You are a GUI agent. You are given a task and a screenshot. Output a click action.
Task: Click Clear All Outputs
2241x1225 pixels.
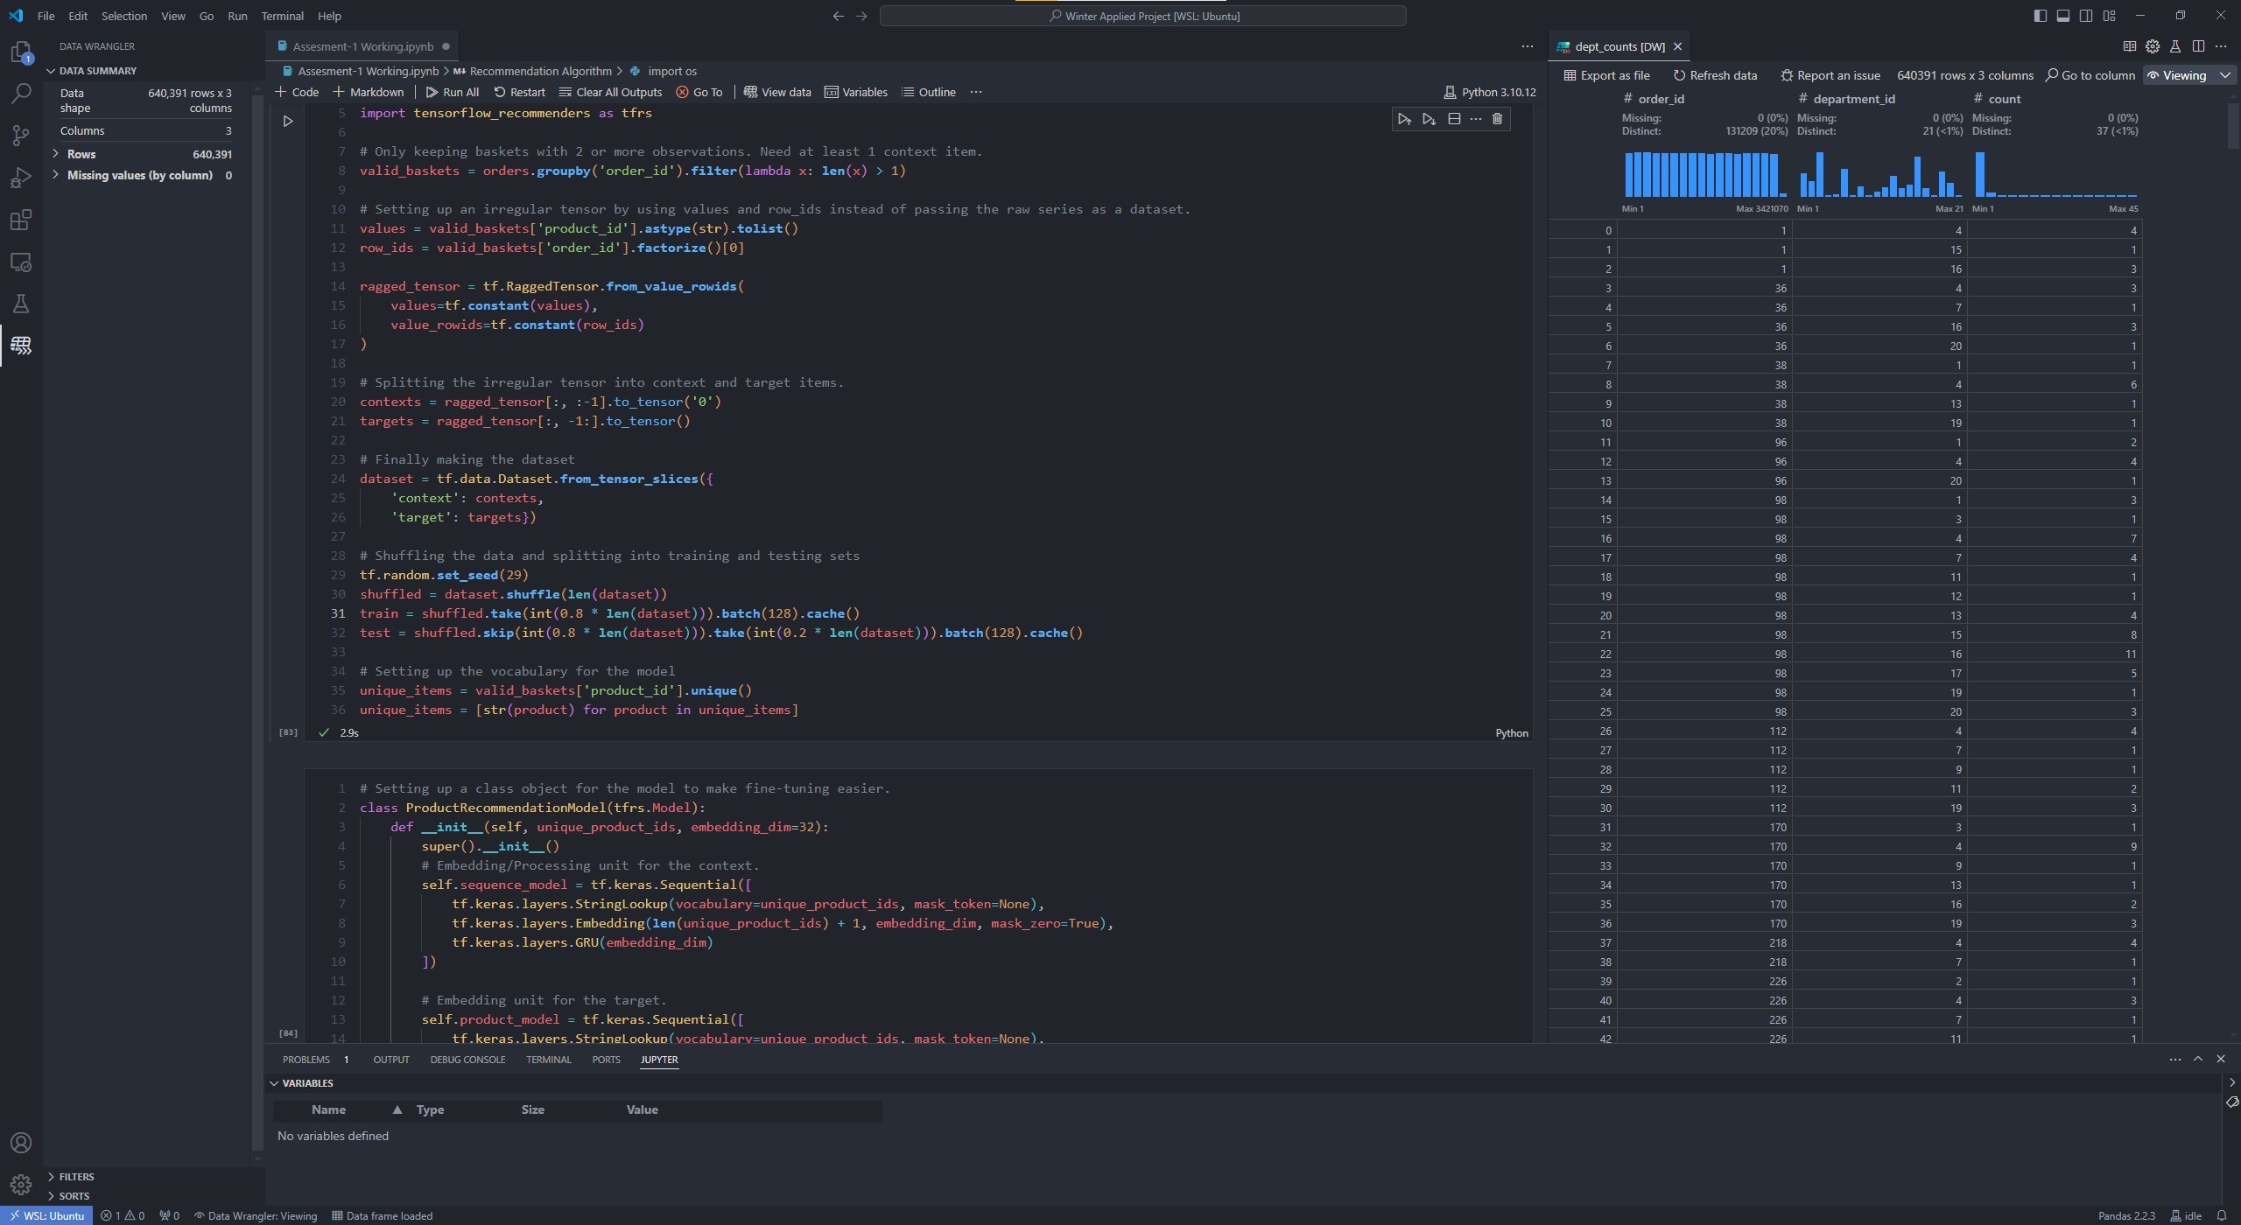[610, 92]
